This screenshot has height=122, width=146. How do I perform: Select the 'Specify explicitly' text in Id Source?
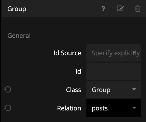(x=116, y=53)
